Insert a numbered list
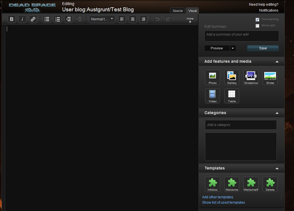Viewport: 294px width, 211px height. pos(57,19)
